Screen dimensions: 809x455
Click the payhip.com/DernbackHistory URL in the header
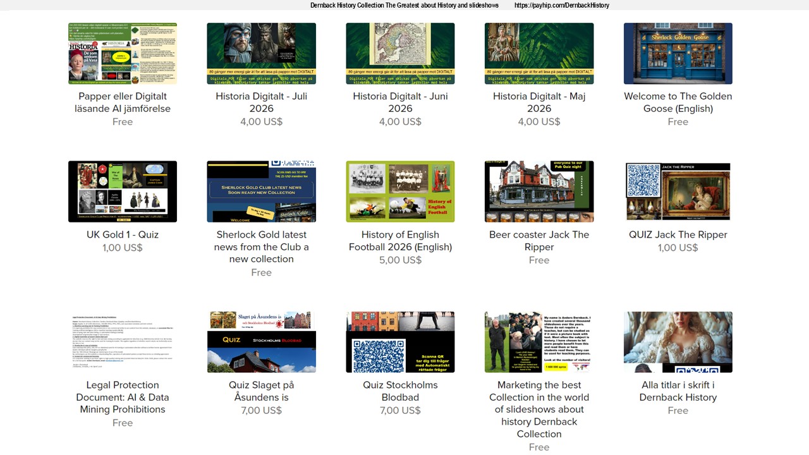562,5
